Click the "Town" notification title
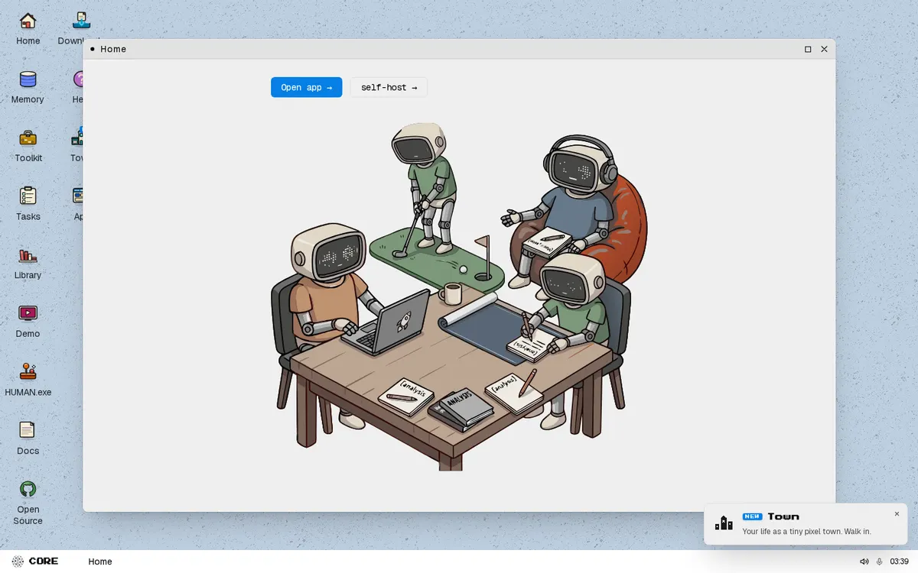 point(783,516)
